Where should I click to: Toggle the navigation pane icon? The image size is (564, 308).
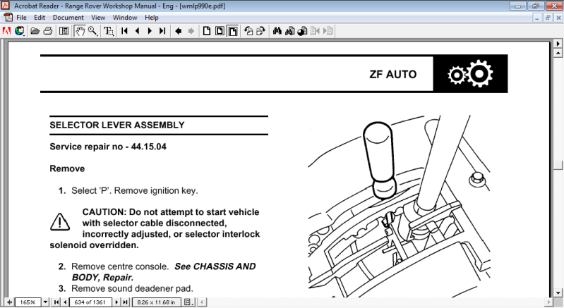[64, 31]
